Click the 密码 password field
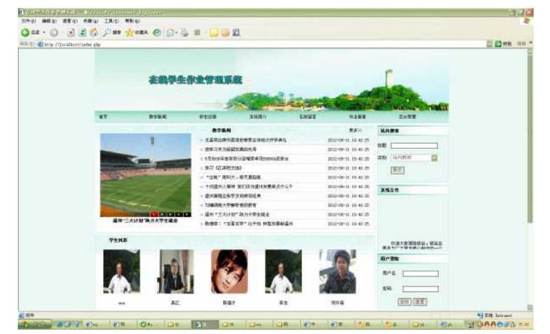 (x=420, y=289)
